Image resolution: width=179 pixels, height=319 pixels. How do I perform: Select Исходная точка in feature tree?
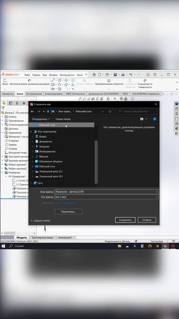16,153
